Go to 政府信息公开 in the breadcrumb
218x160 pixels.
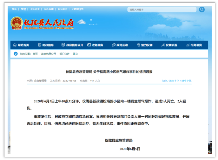(49, 54)
